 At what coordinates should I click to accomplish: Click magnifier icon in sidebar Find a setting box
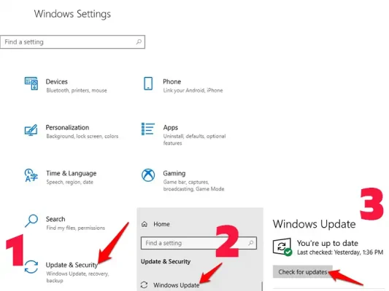tap(250, 243)
